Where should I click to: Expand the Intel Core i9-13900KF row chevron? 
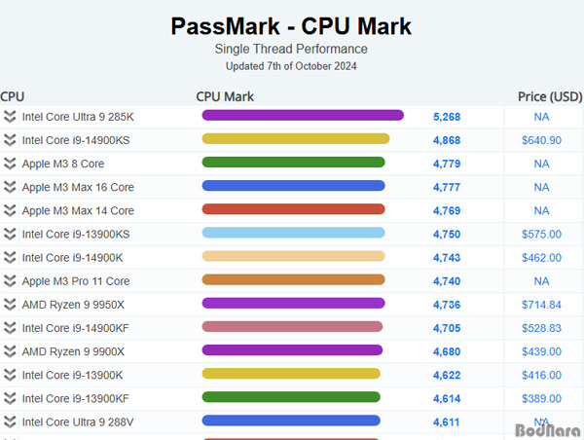(10, 398)
